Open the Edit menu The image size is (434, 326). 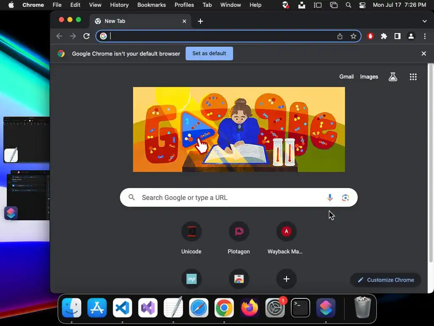tap(75, 5)
